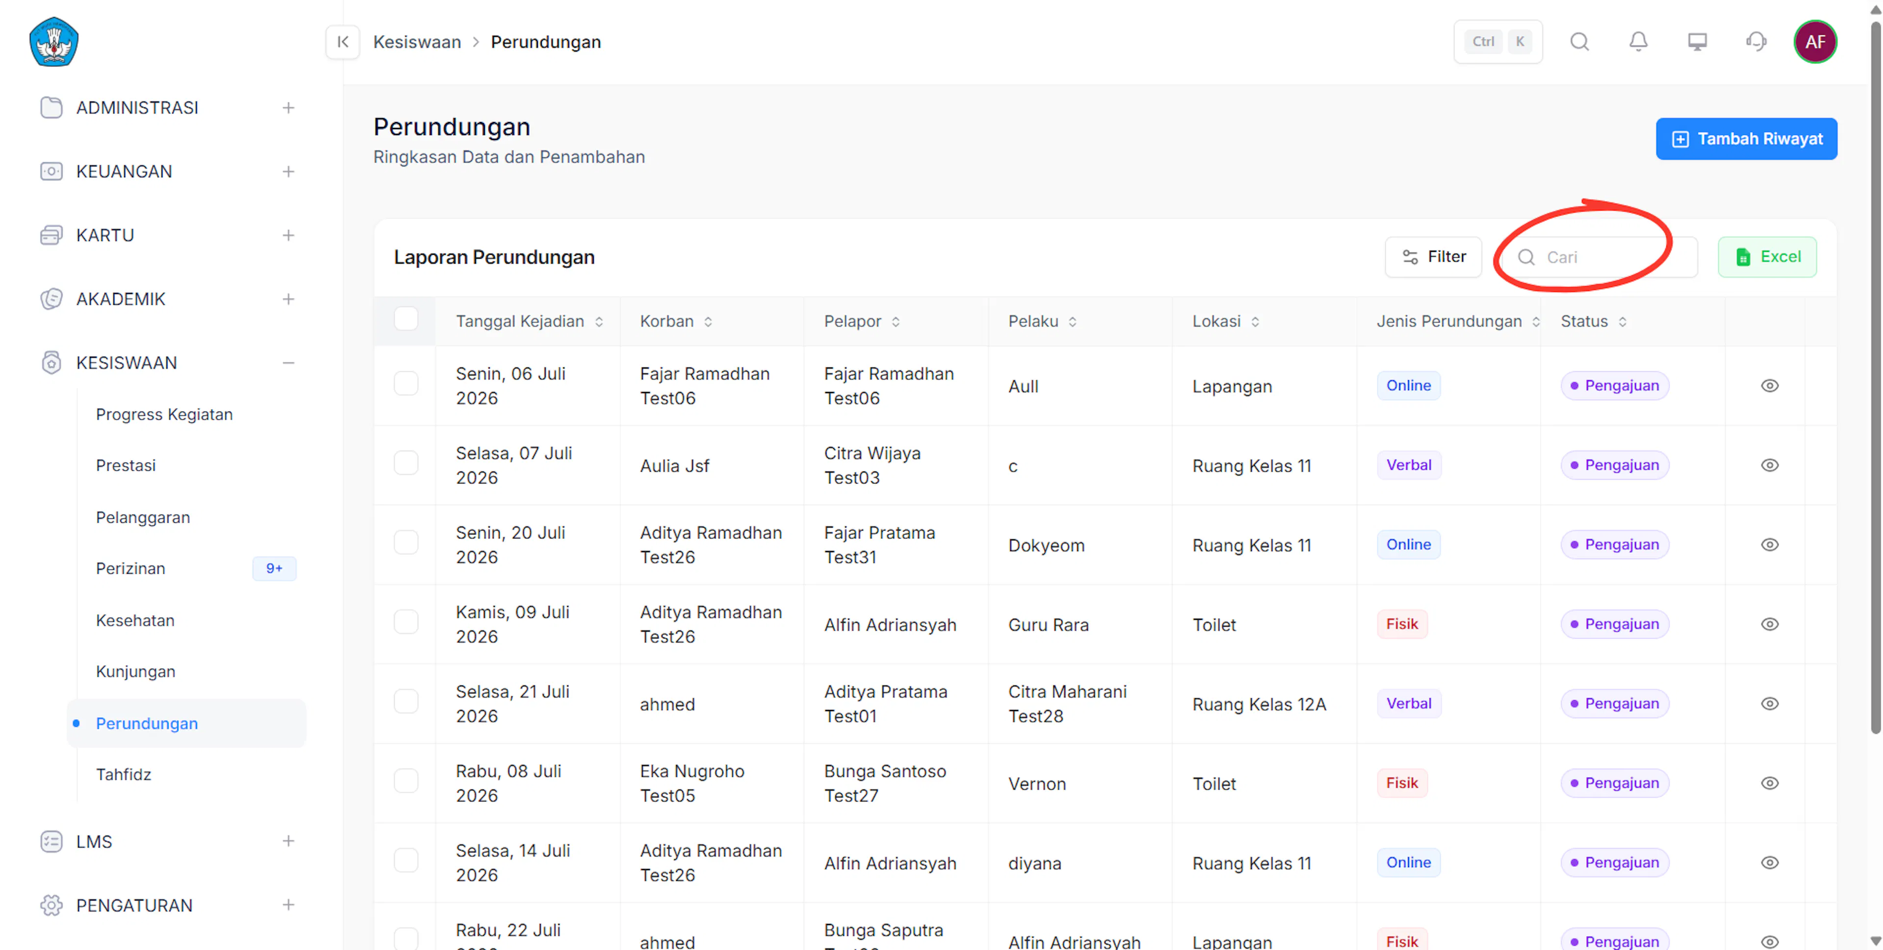Expand the Administrasi menu plus

pyautogui.click(x=289, y=107)
